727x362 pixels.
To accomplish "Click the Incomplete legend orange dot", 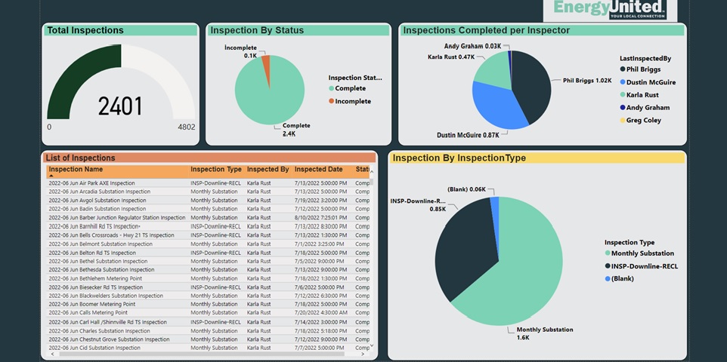I will [332, 101].
